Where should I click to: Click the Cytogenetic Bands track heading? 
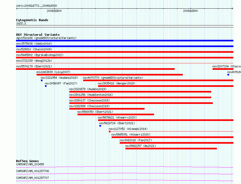tap(32, 20)
